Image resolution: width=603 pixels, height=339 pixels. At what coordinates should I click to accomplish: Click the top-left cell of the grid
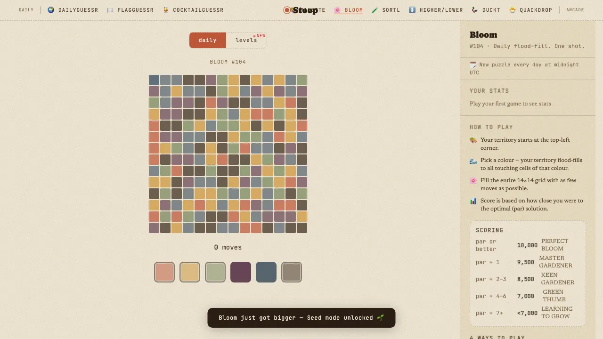pyautogui.click(x=154, y=80)
